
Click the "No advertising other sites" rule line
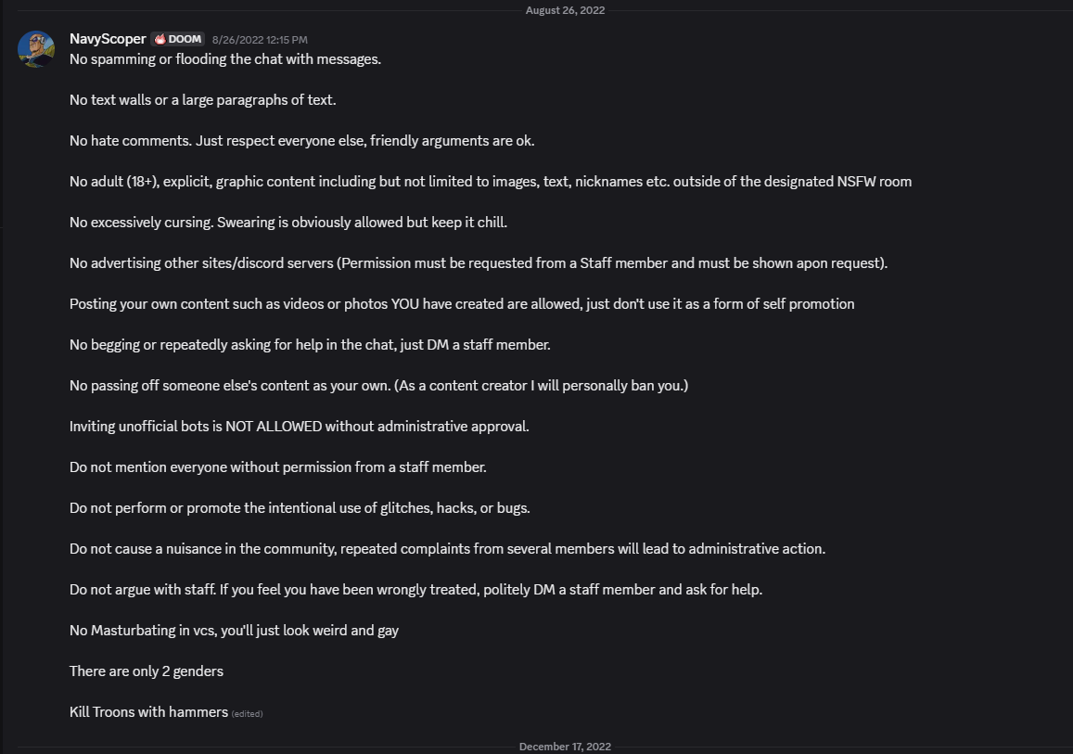(x=478, y=263)
